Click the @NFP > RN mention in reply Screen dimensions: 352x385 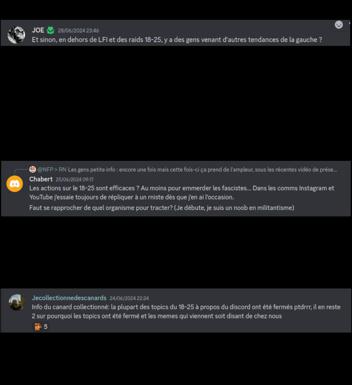(52, 170)
